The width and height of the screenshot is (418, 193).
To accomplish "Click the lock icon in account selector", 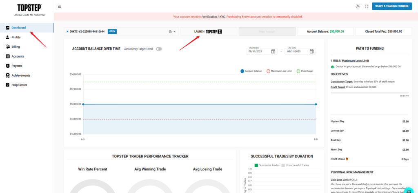I will (x=170, y=31).
